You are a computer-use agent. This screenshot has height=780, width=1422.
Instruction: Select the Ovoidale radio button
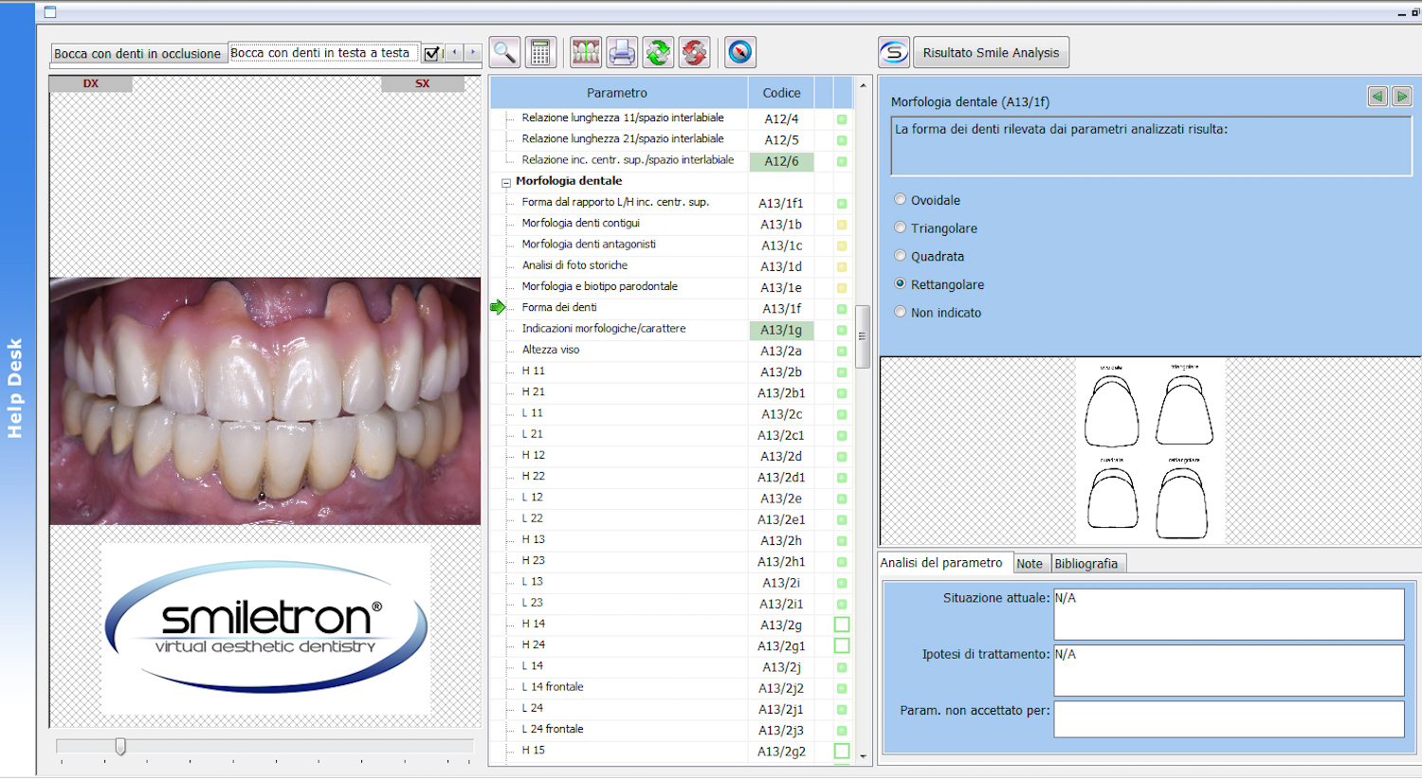(x=901, y=200)
